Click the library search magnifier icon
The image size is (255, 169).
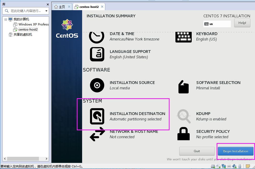(7, 11)
